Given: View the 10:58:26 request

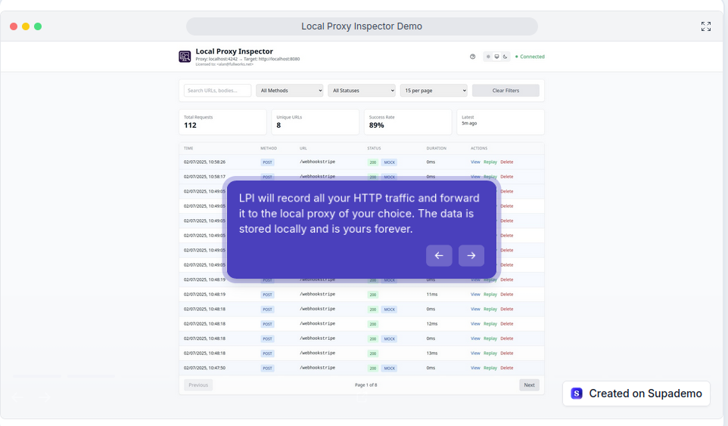Looking at the screenshot, I should [475, 162].
